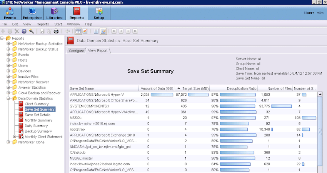Go to first page of report
Image resolution: width=327 pixels, height=173 pixels.
point(114,31)
